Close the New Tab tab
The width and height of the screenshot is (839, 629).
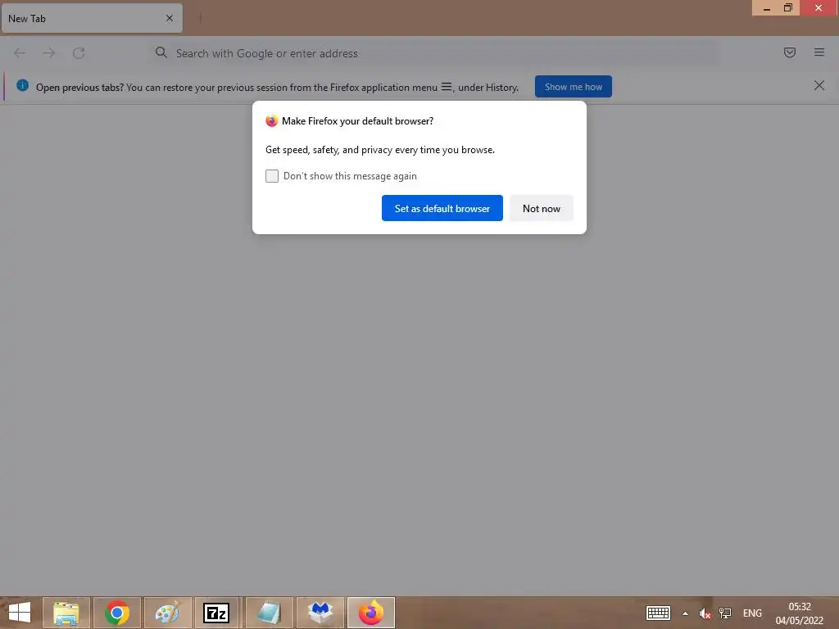(x=170, y=18)
